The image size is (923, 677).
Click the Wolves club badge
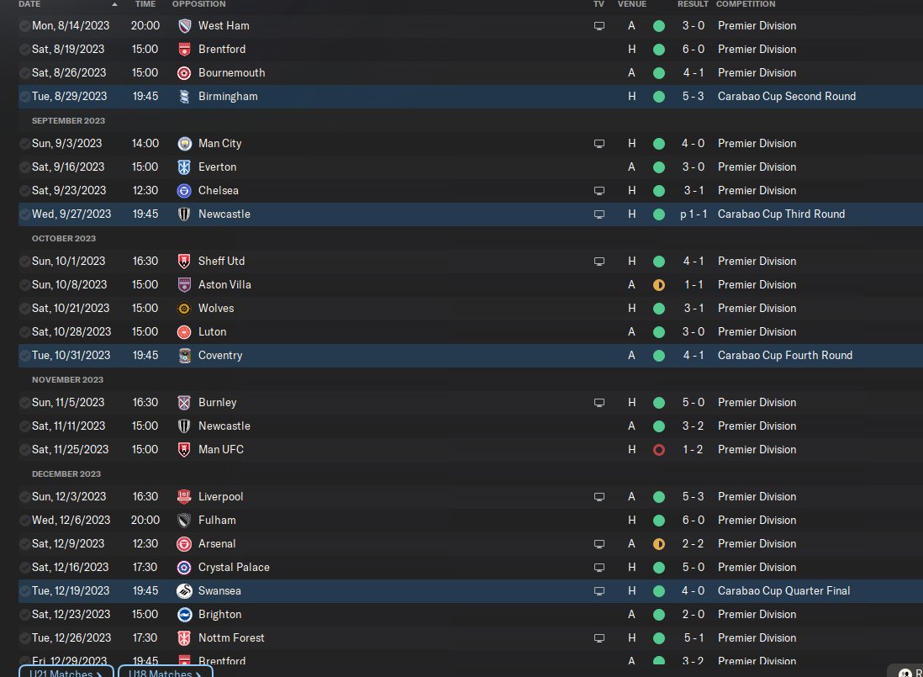pyautogui.click(x=185, y=309)
